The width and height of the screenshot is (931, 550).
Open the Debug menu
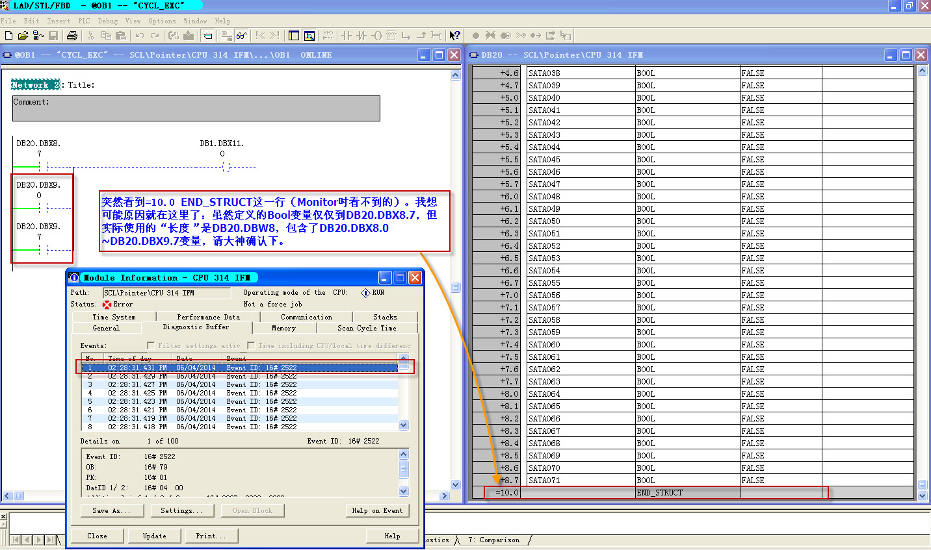click(x=108, y=21)
